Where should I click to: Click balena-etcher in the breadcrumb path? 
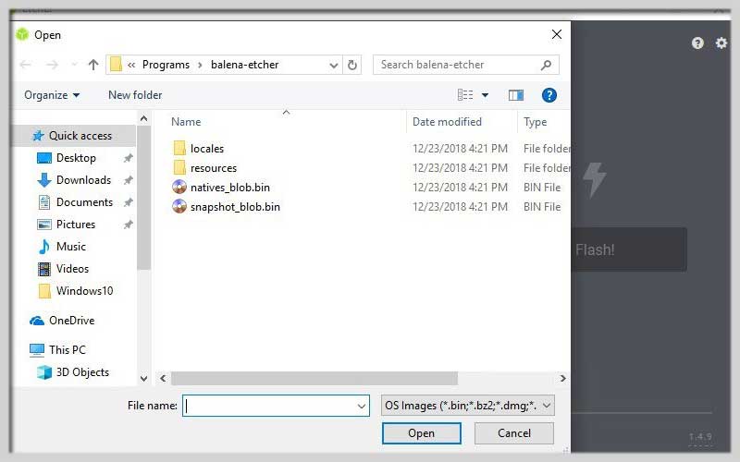pos(244,65)
